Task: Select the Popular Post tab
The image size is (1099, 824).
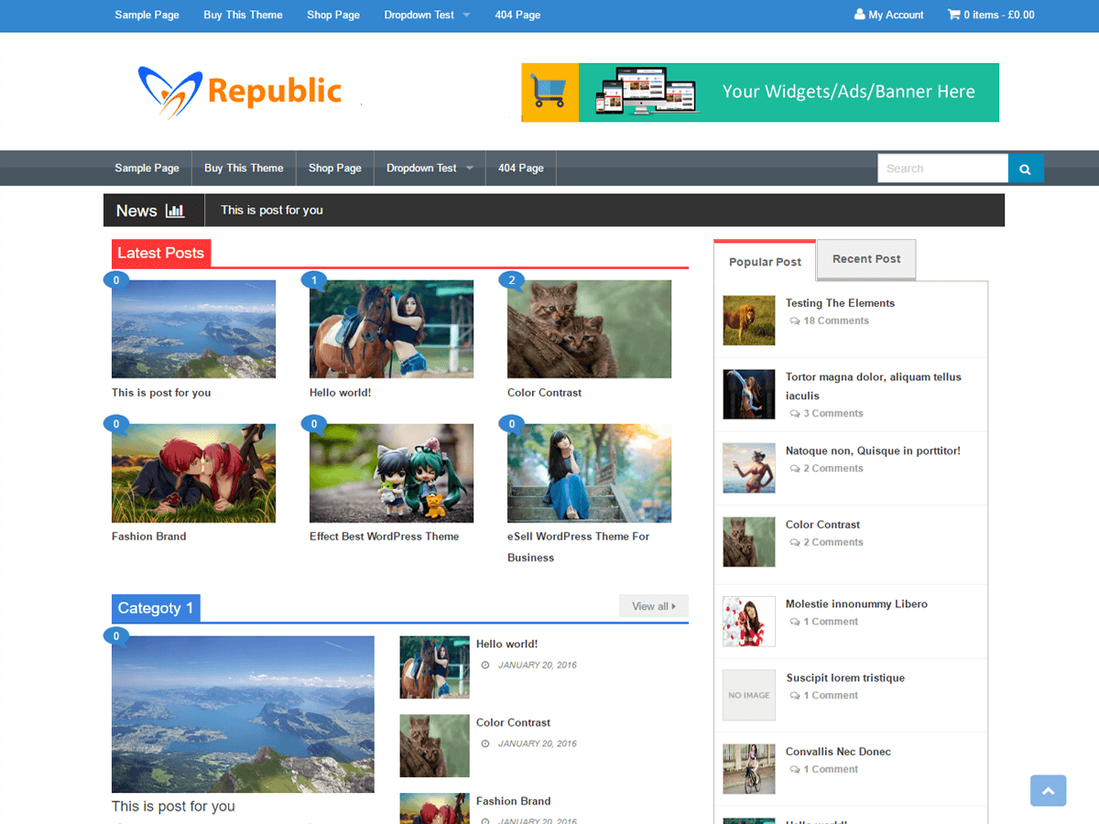Action: tap(765, 261)
